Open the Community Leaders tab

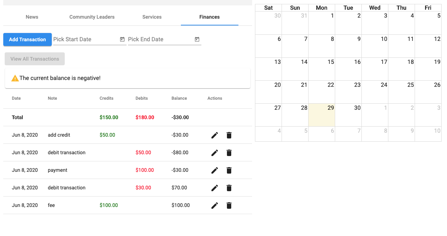tap(92, 17)
